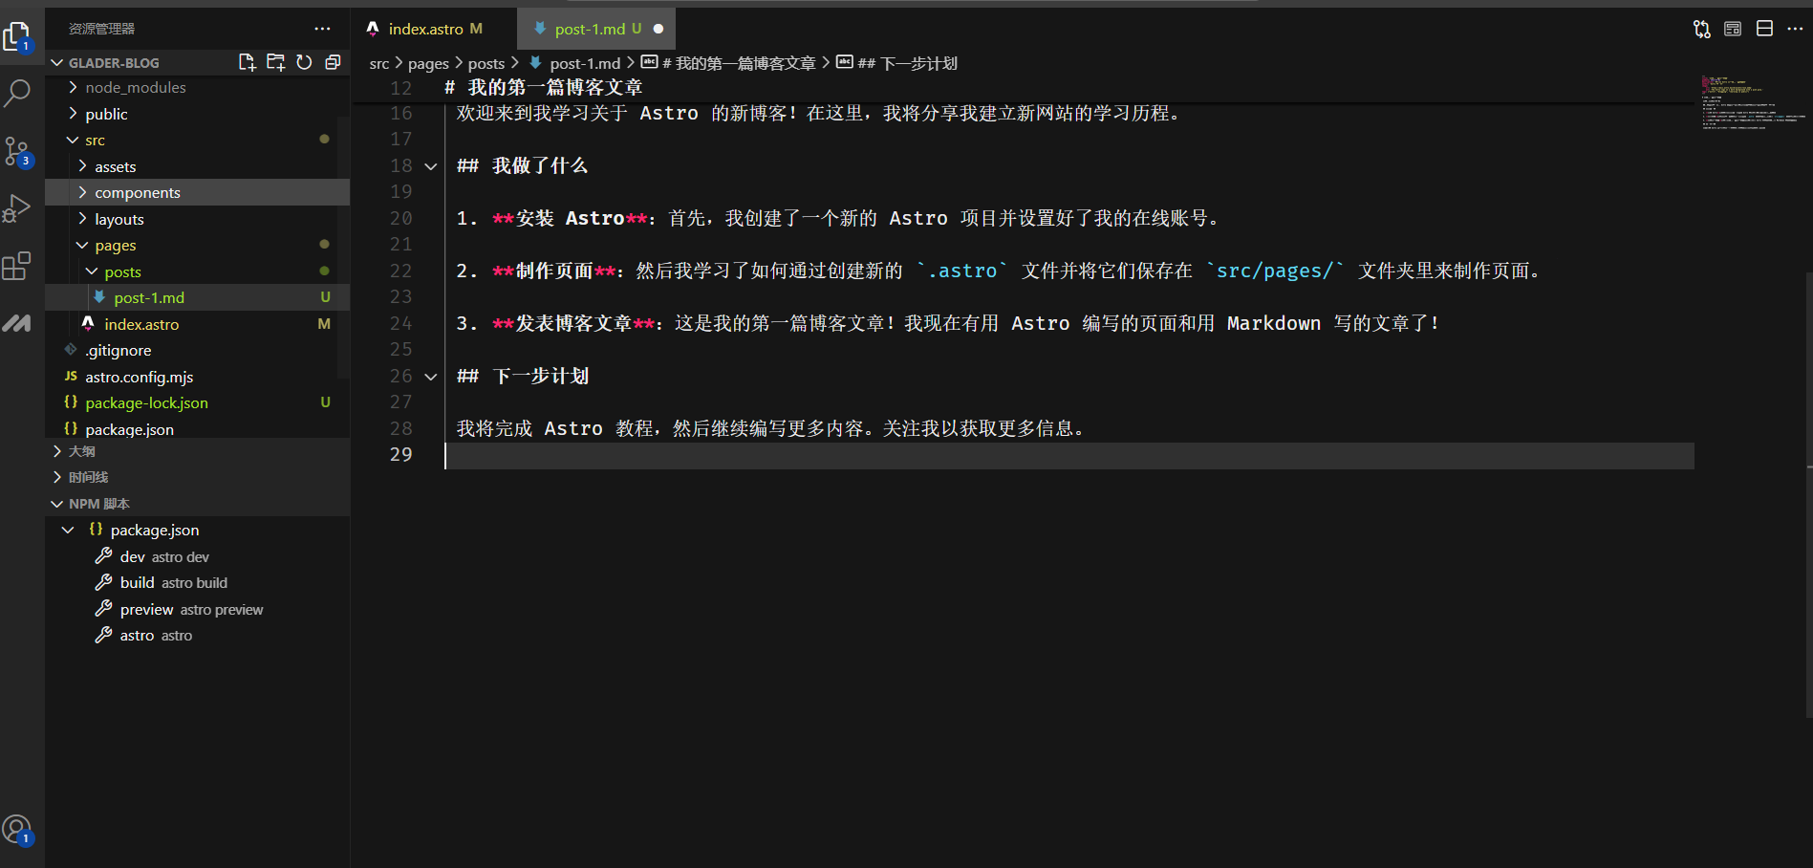Run the 'dev' npm script entry
This screenshot has width=1813, height=868.
132,556
